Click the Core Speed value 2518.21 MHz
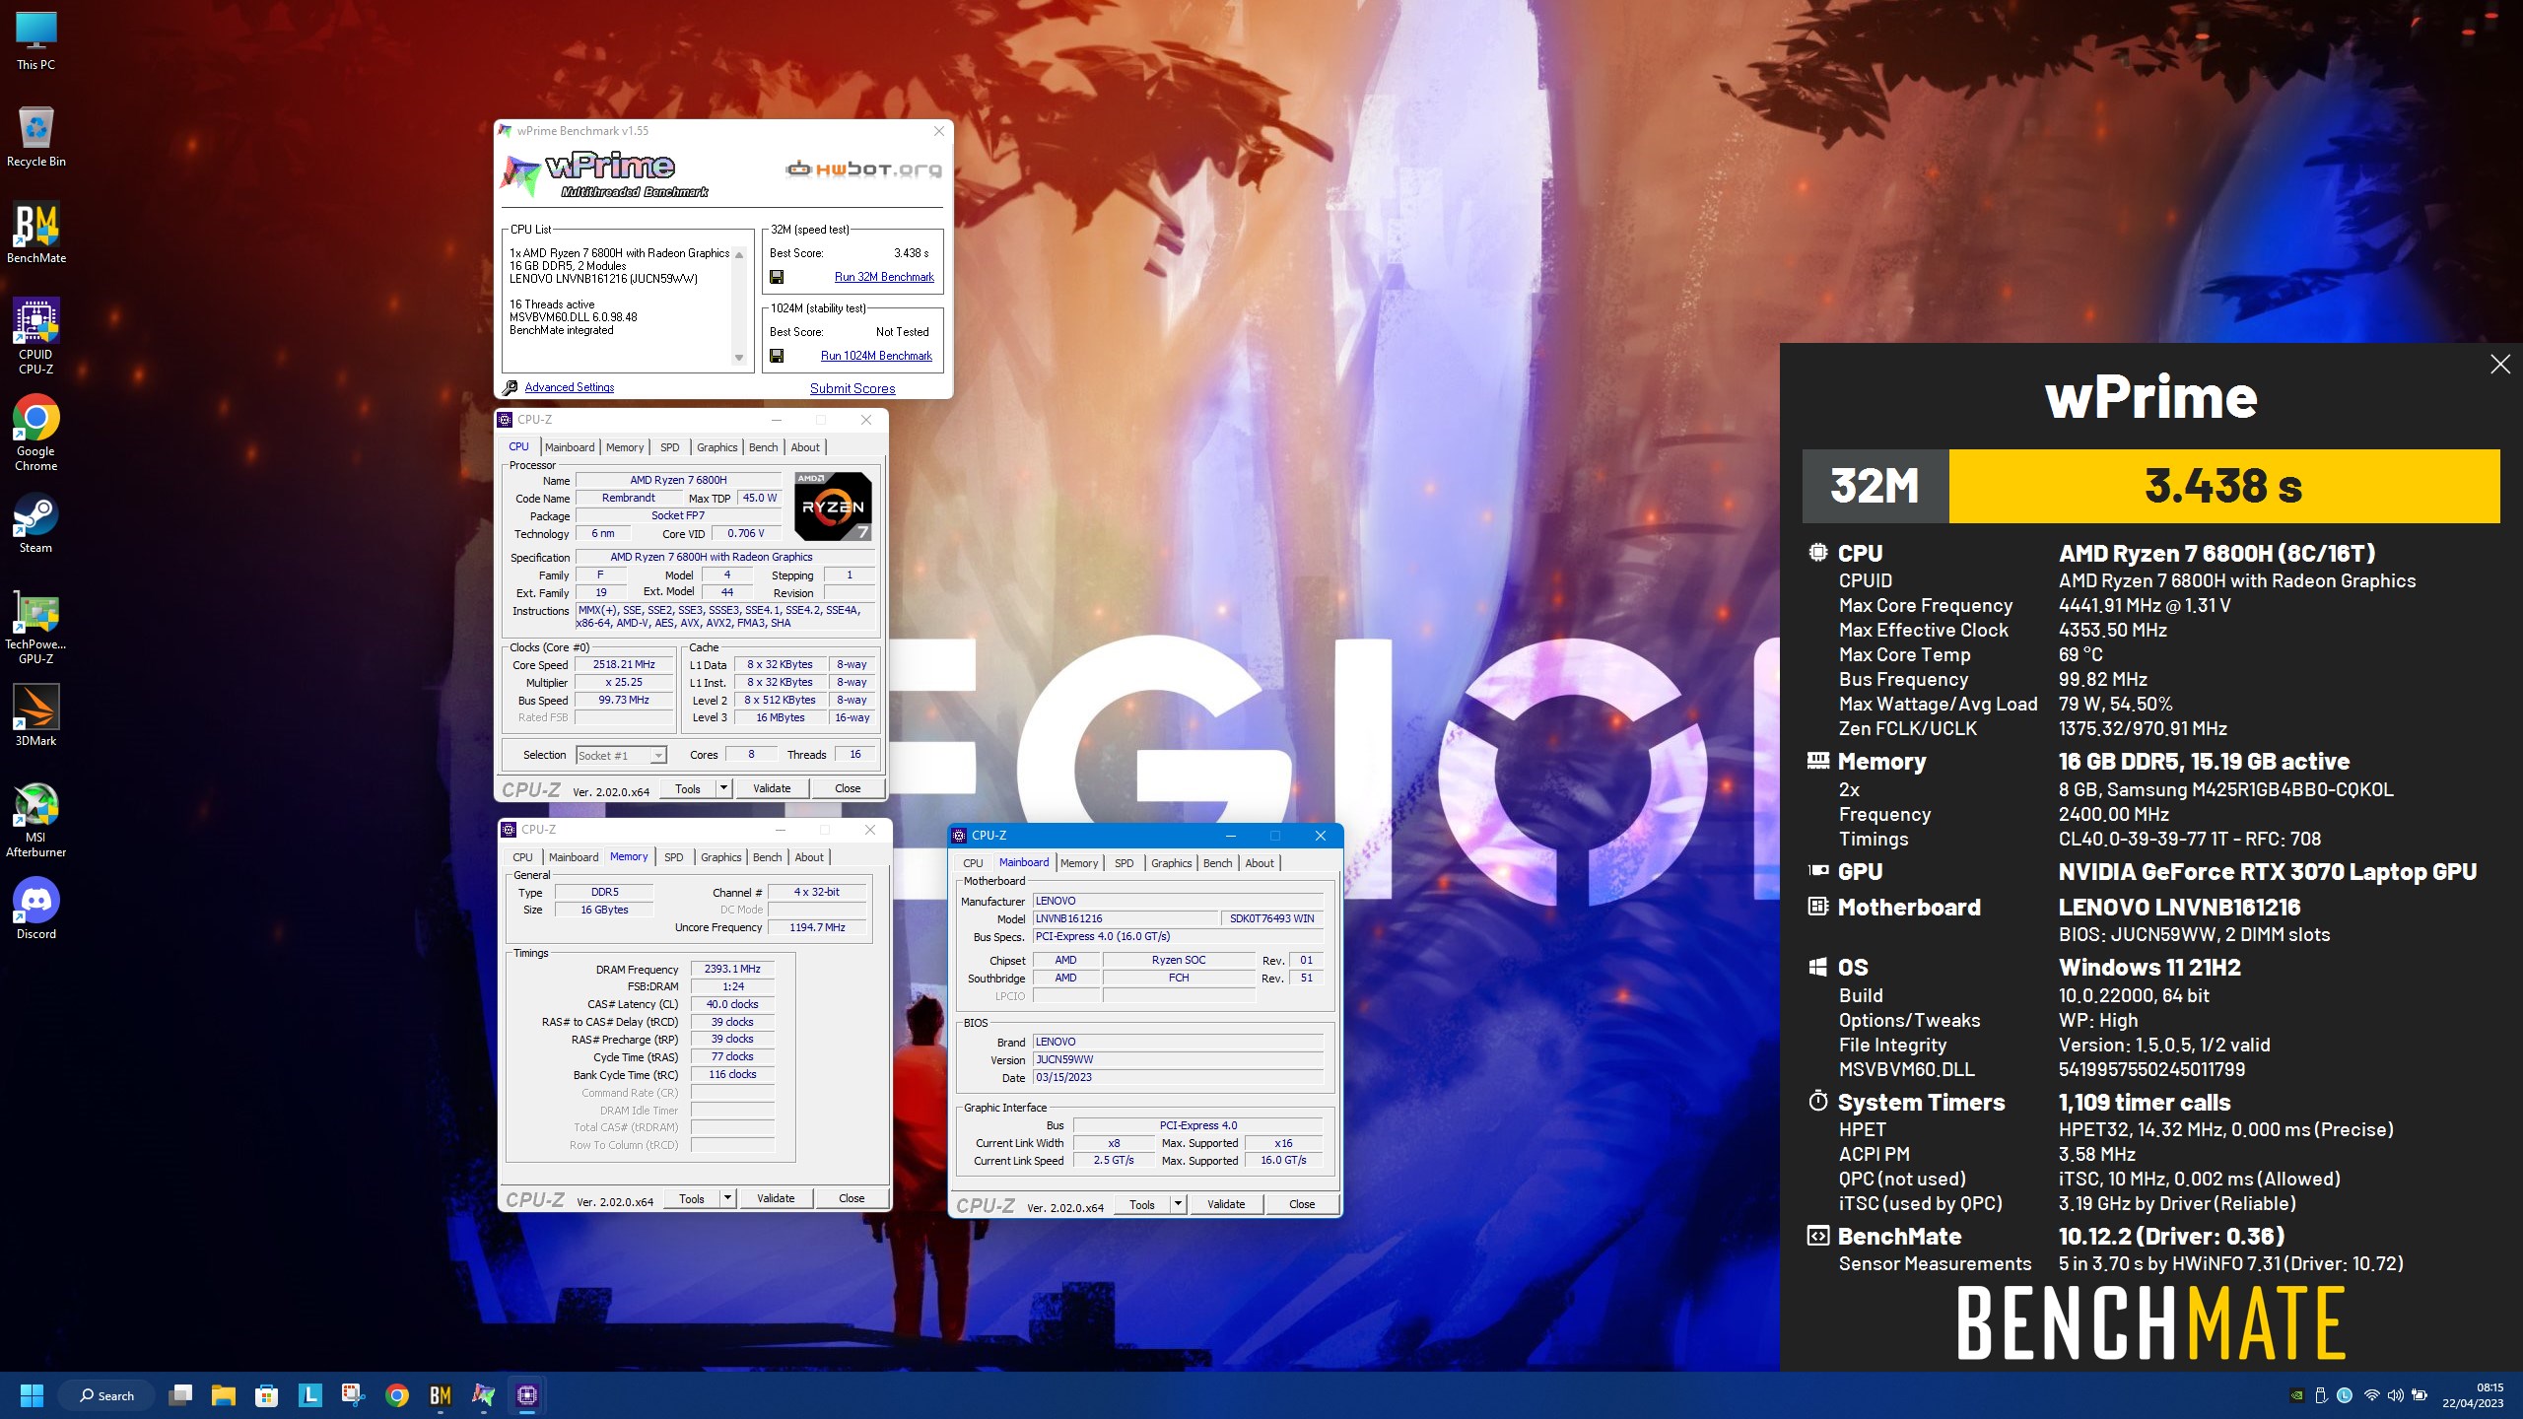Image resolution: width=2523 pixels, height=1419 pixels. click(x=624, y=665)
